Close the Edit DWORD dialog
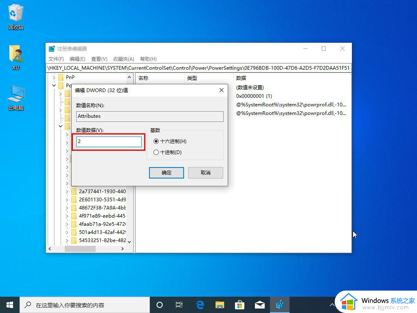Screen dimensions: 417x313 pos(221,90)
